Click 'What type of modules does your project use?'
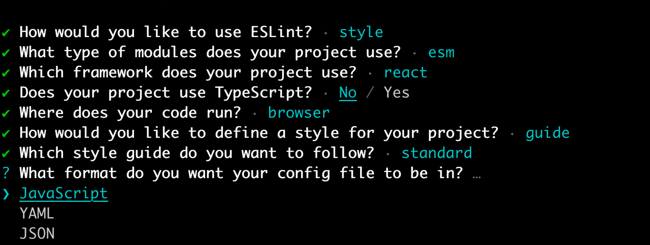 210,52
